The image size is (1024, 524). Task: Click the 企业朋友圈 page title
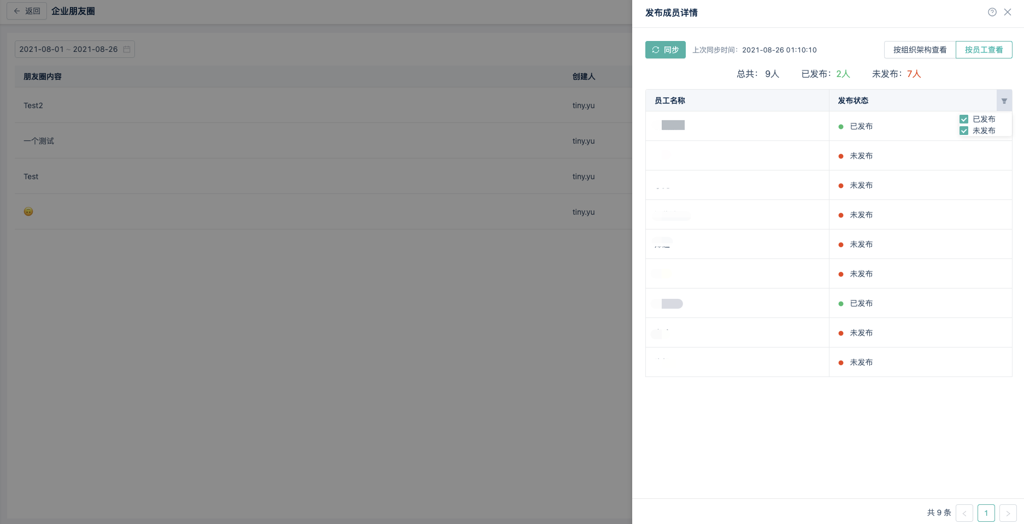[73, 11]
